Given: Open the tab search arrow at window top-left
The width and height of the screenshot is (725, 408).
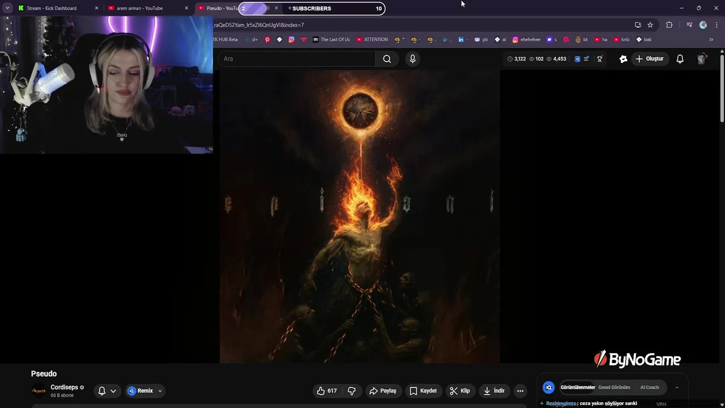Looking at the screenshot, I should [7, 8].
